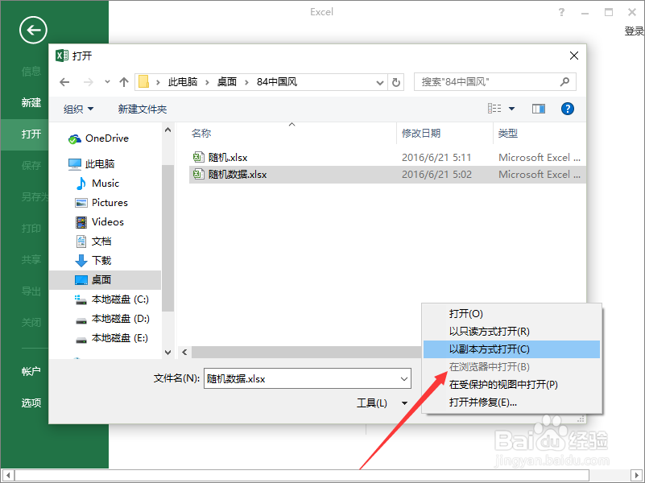Click the Excel workbook icon beside 随机数据.xlsx
The image size is (645, 483).
click(x=199, y=174)
